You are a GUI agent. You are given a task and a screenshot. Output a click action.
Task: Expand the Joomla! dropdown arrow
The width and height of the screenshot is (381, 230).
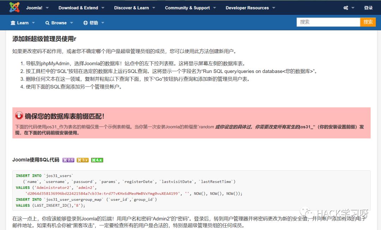47,8
